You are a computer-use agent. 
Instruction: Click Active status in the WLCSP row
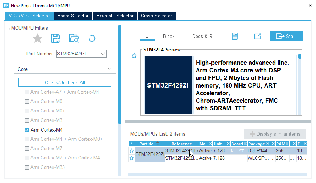(x=205, y=158)
